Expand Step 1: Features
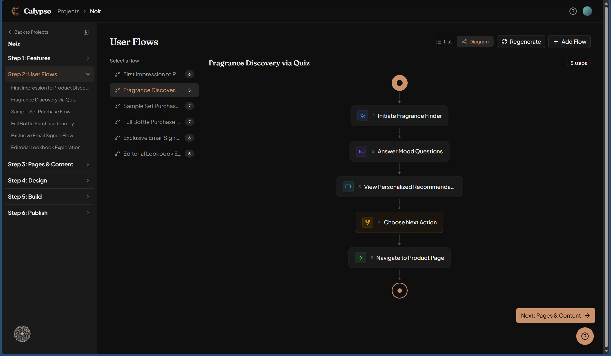This screenshot has height=356, width=611. [49, 58]
